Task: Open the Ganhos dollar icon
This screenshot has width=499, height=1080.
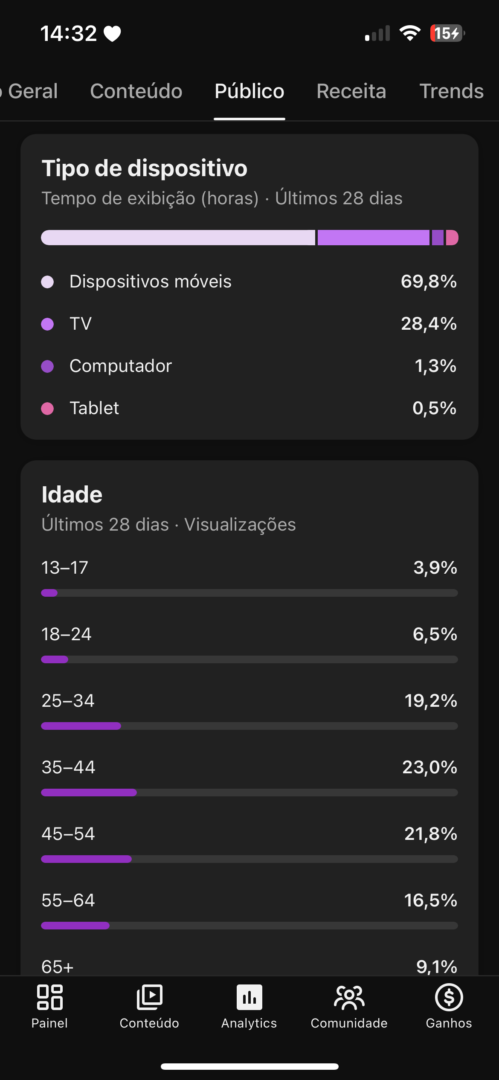Action: click(449, 997)
